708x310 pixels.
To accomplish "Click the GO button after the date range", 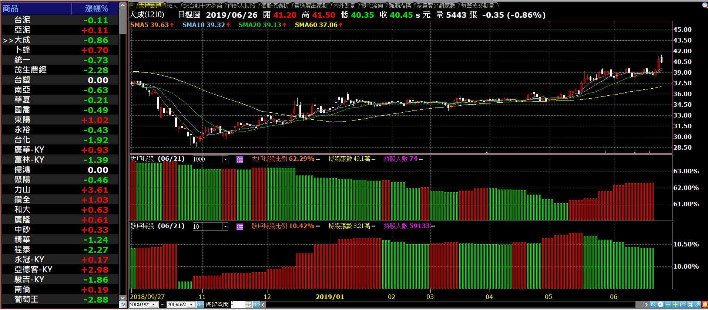I will coord(200,304).
